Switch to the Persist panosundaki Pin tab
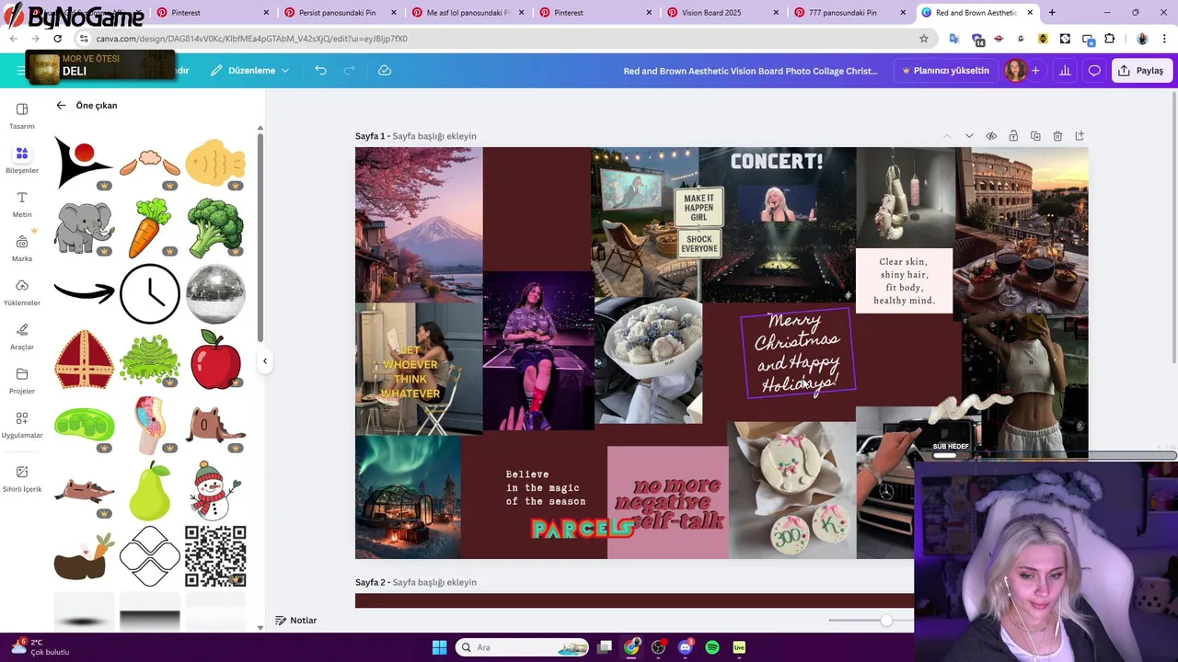1178x662 pixels. click(341, 13)
